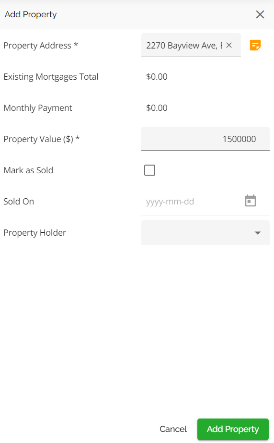The height and width of the screenshot is (443, 274).
Task: Click the Mark as Sold label
Action: click(28, 170)
